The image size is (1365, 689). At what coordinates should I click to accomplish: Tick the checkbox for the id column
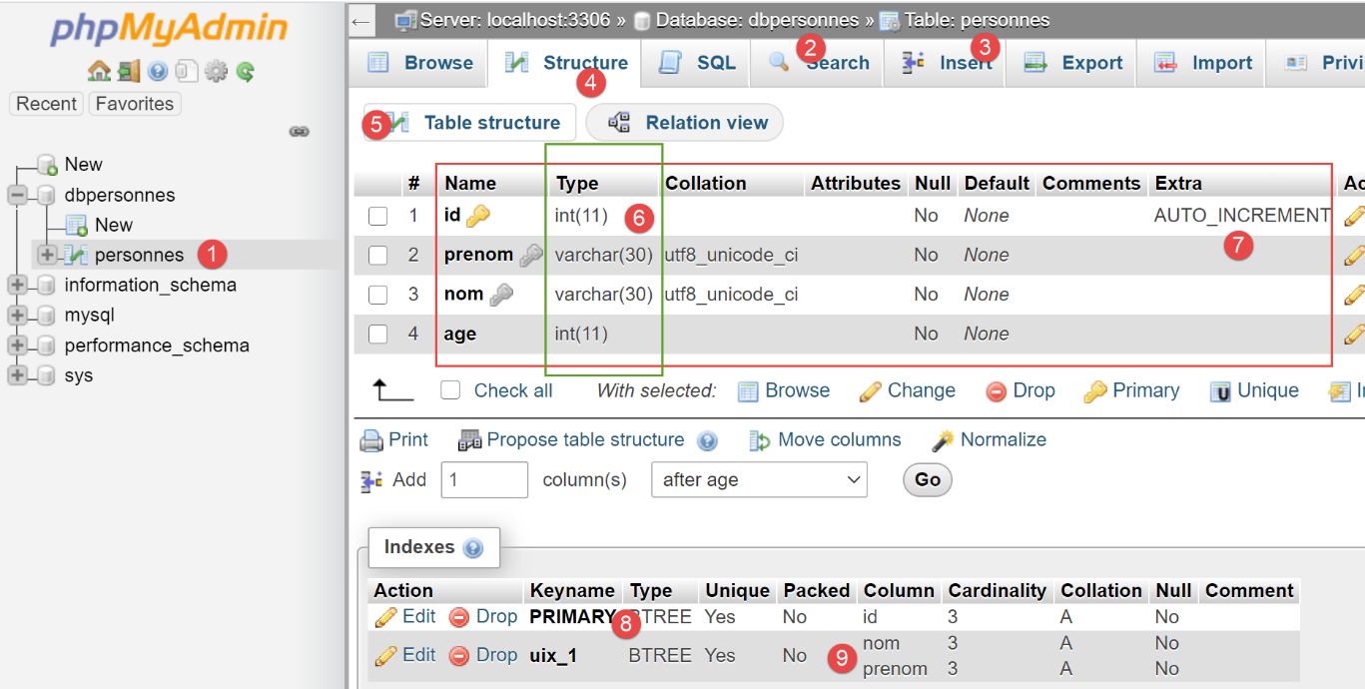(x=377, y=216)
